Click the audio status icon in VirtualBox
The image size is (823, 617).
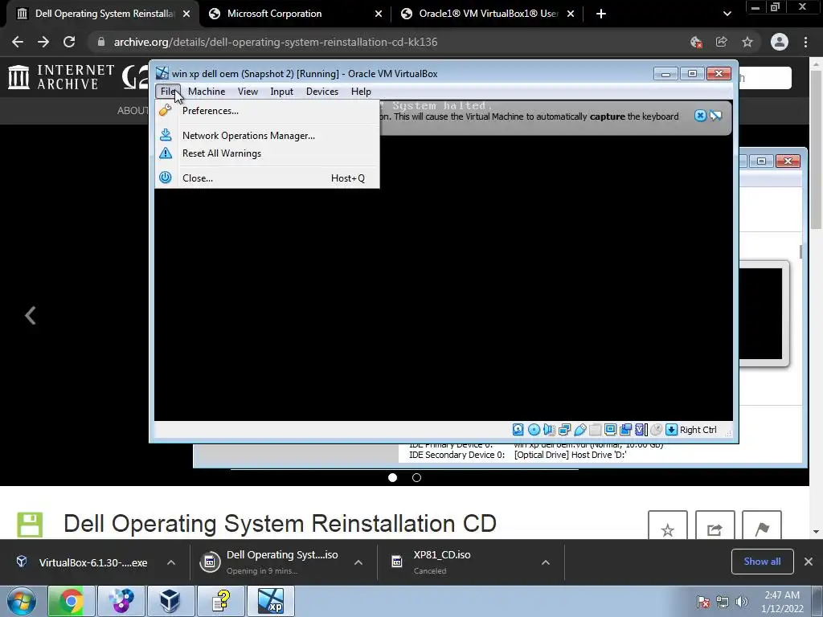[x=549, y=430]
